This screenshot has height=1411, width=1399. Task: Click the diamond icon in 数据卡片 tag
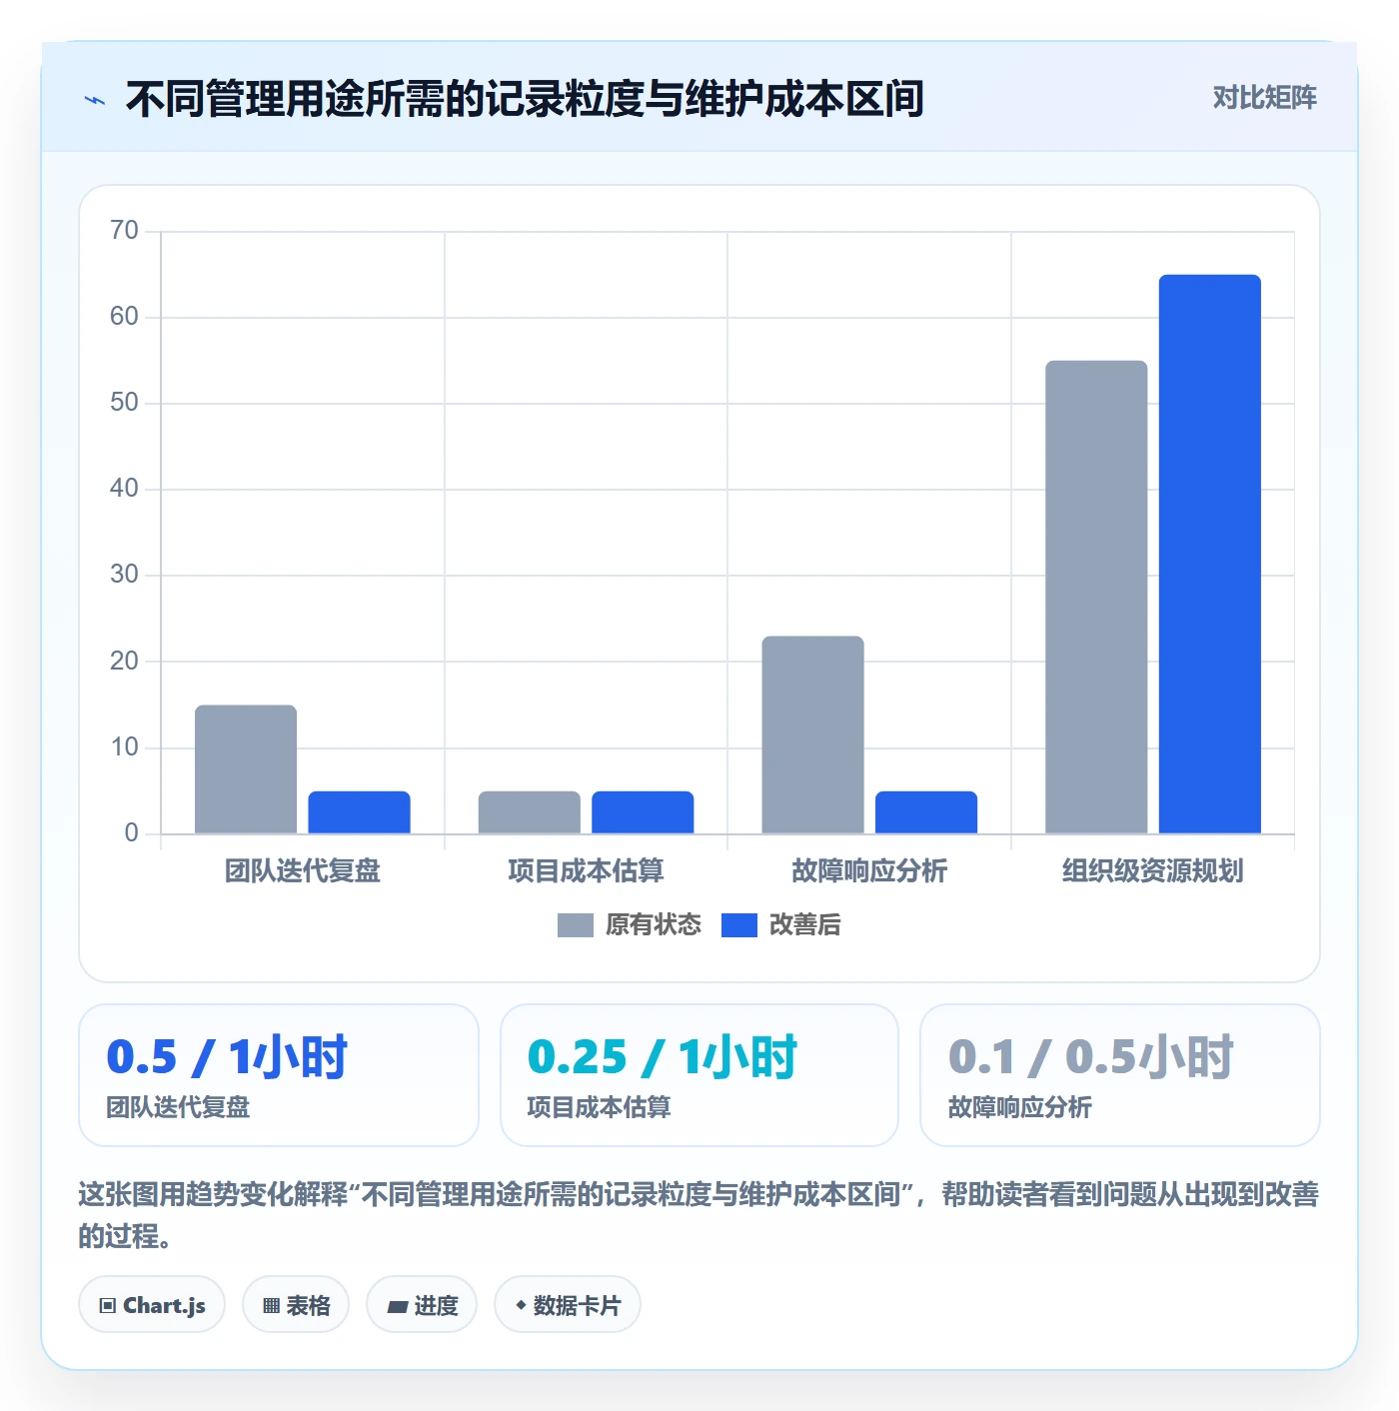(x=521, y=1305)
